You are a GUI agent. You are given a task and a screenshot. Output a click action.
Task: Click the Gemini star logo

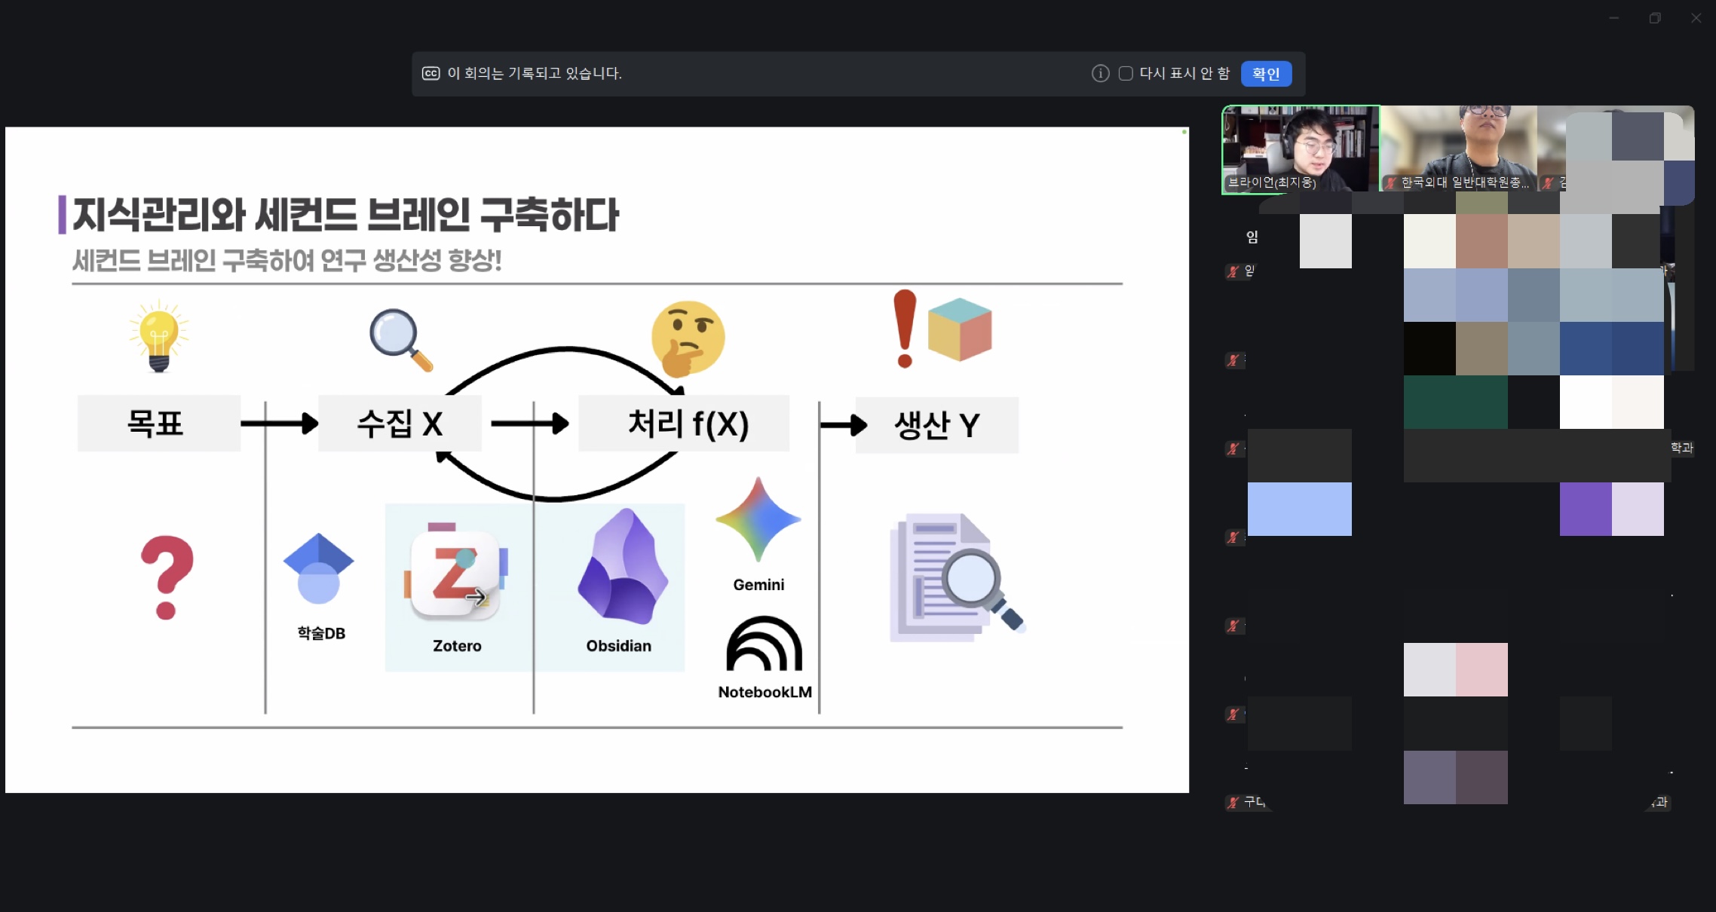[758, 520]
